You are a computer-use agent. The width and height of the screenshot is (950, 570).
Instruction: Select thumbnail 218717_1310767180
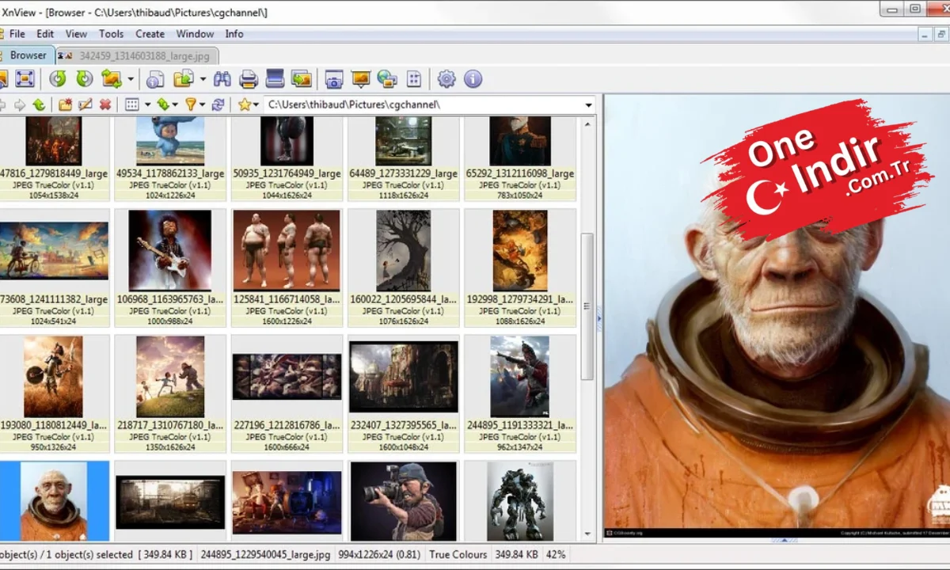click(x=170, y=393)
